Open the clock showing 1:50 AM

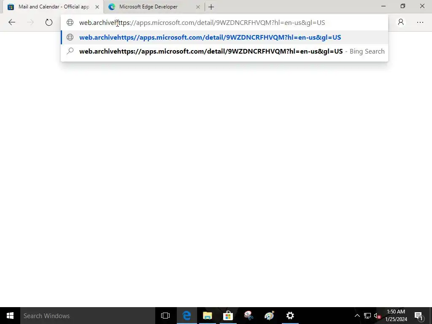396,316
